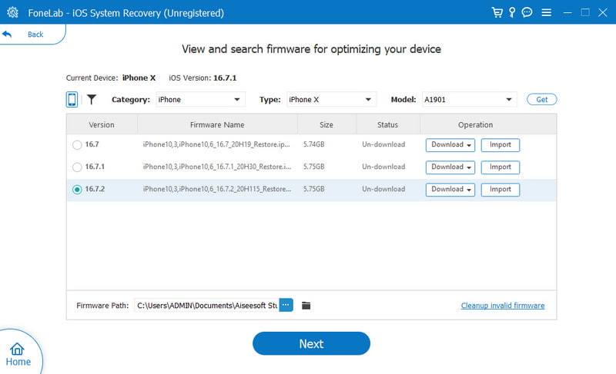Click the filter funnel icon

point(92,100)
